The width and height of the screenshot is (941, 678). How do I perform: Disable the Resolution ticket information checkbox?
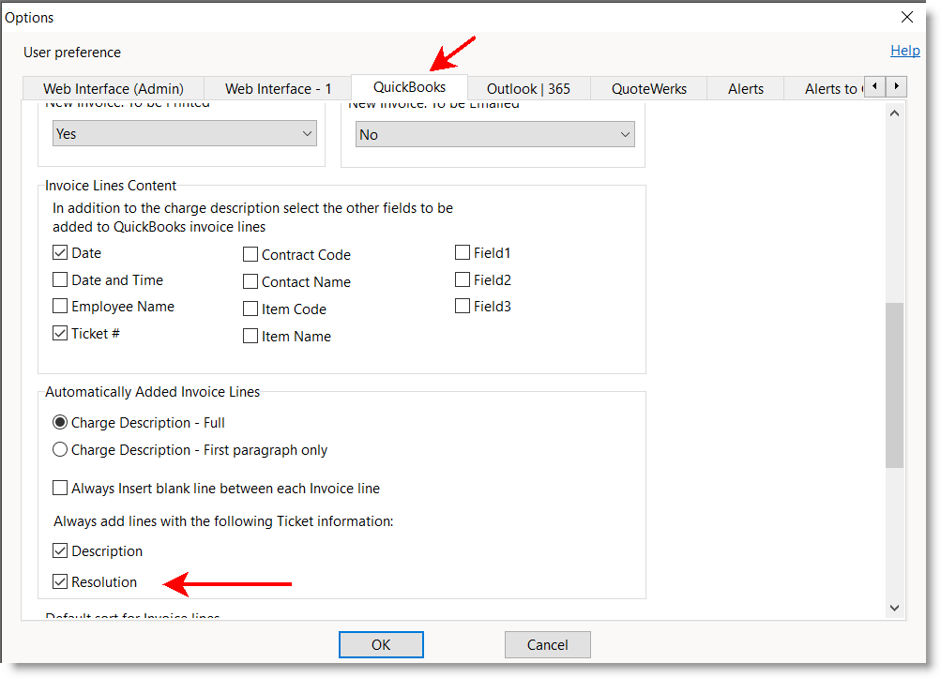[x=61, y=582]
